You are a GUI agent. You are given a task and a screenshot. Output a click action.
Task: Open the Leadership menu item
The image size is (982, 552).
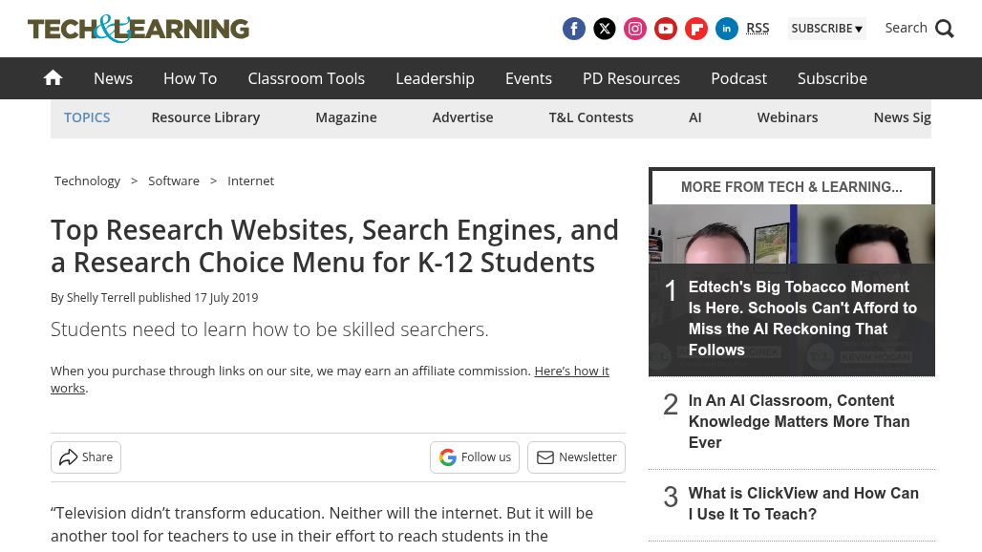pos(436,78)
